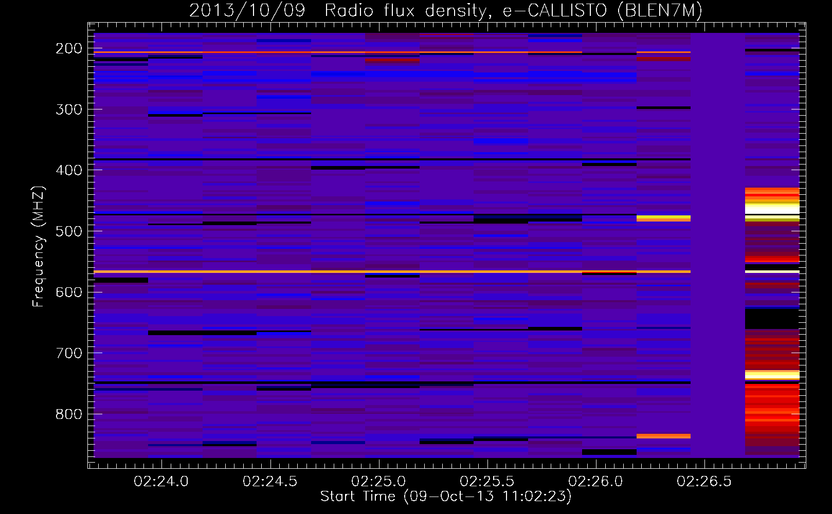832x514 pixels.
Task: Click the plot title 'Radio flux density, e-CALLISTO (BLEN7M)'
Action: click(x=513, y=11)
